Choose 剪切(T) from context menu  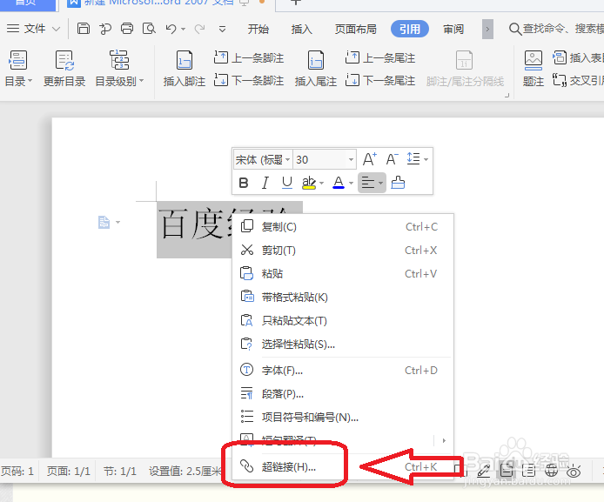[x=343, y=251]
